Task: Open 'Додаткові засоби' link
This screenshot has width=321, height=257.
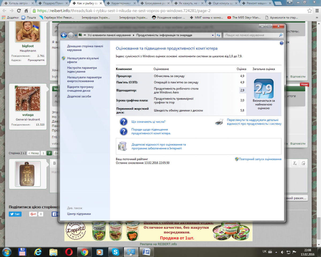Action: click(x=79, y=96)
